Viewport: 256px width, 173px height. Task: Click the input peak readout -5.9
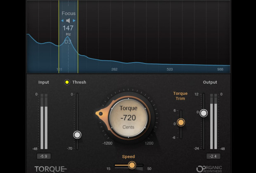(44, 157)
